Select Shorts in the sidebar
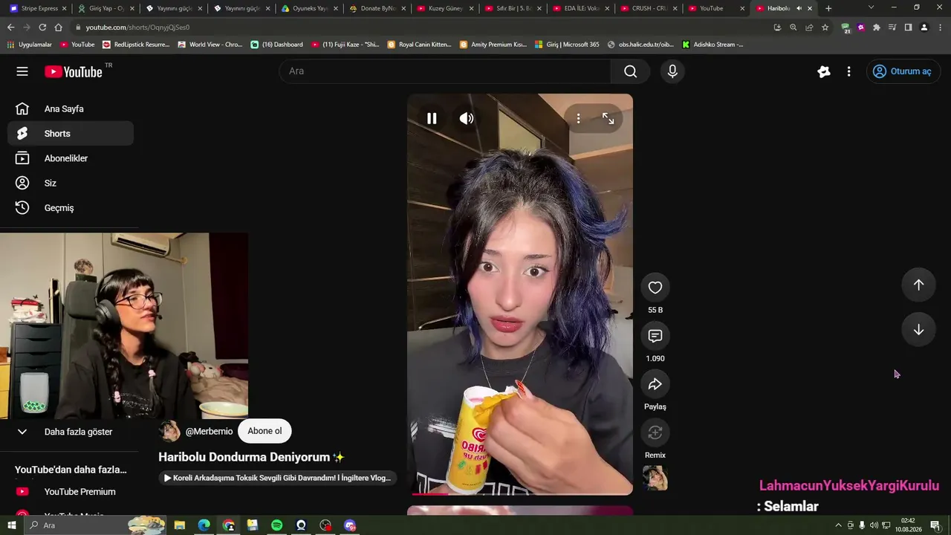951x535 pixels. click(x=71, y=134)
